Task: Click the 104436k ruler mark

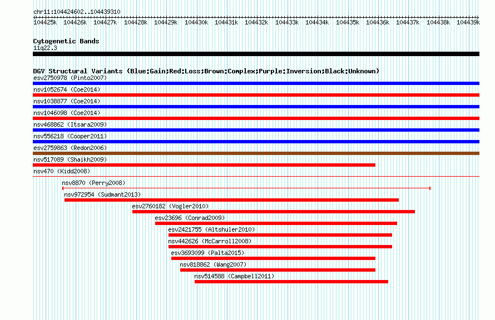Action: [378, 23]
